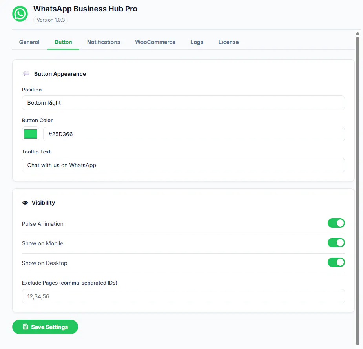Open the green Button Color swatch picker

pos(31,134)
